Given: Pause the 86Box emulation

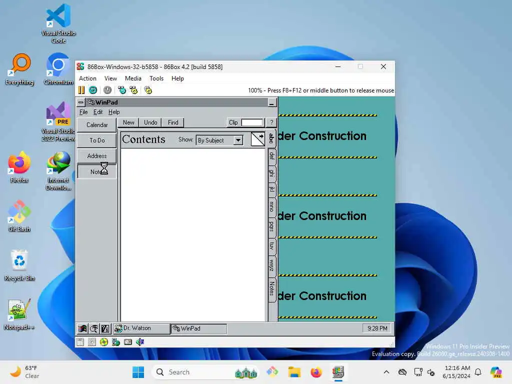Looking at the screenshot, I should pyautogui.click(x=81, y=90).
